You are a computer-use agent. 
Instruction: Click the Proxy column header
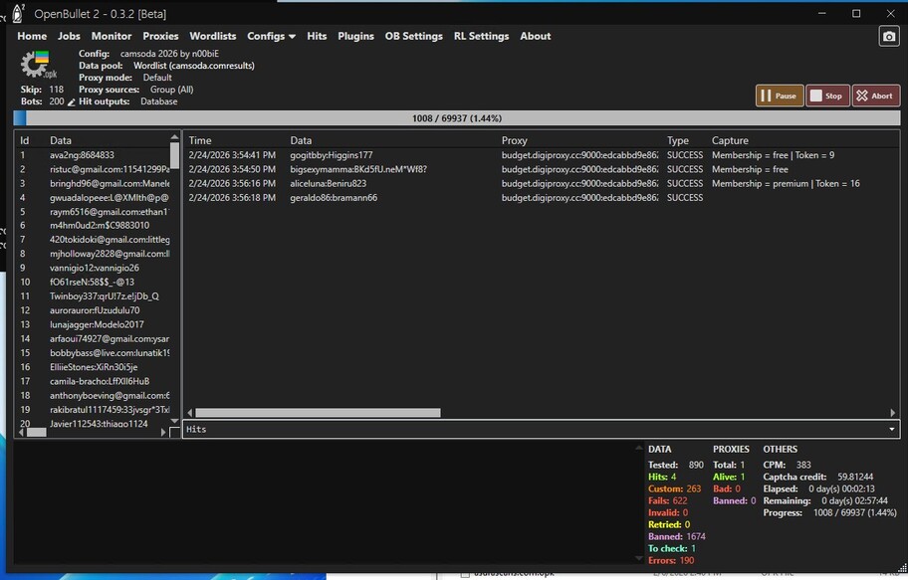[x=514, y=140]
